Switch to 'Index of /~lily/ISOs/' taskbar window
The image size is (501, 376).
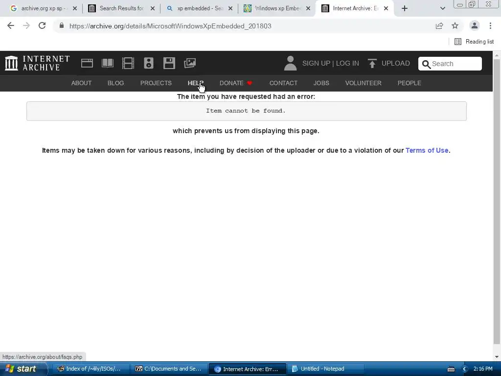pyautogui.click(x=90, y=369)
